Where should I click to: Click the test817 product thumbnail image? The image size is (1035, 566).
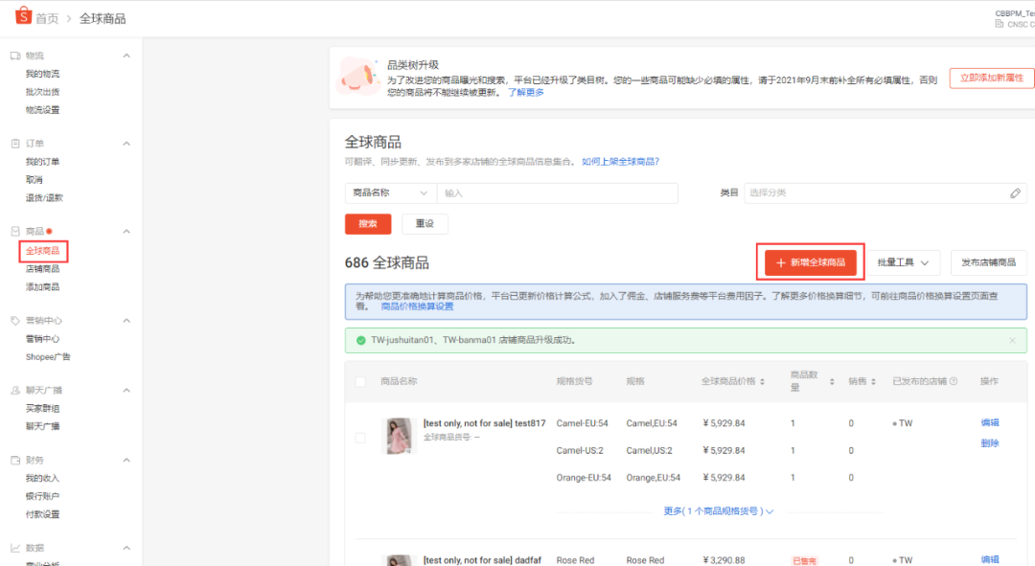(x=400, y=437)
